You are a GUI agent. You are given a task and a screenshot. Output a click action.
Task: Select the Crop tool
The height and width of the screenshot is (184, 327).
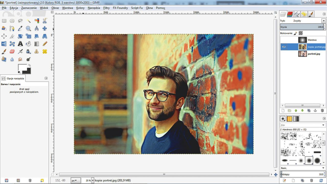click(x=12, y=36)
